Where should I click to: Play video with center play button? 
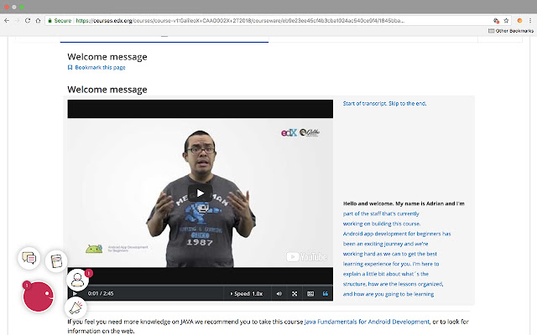pos(200,193)
